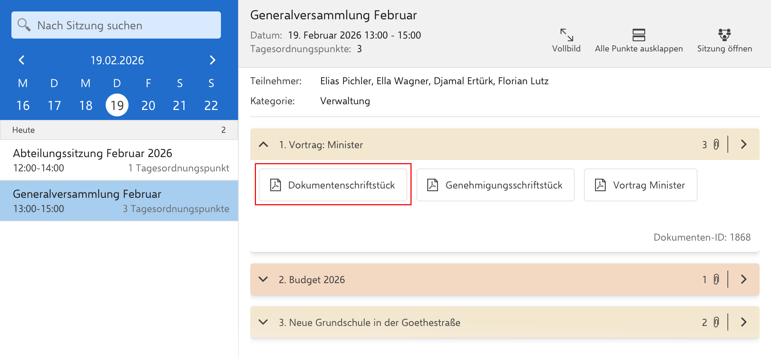
Task: Open Abteilungssitzung Februar 2026 meeting
Action: coord(119,160)
